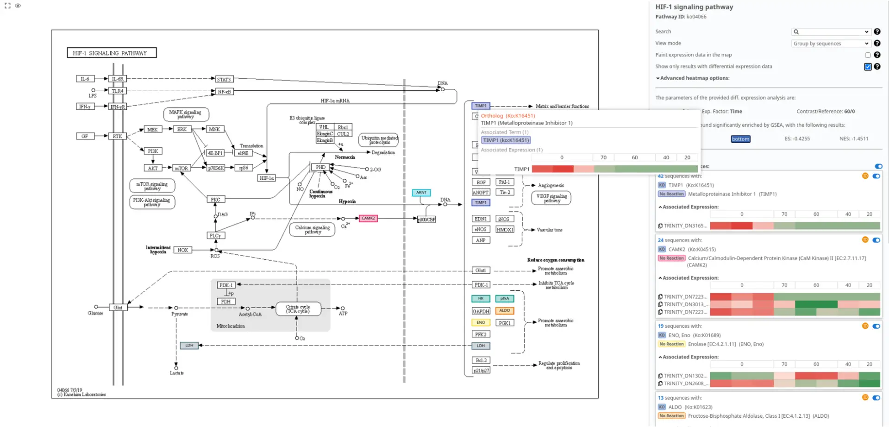Click the '19' sequences count link

pos(661,326)
